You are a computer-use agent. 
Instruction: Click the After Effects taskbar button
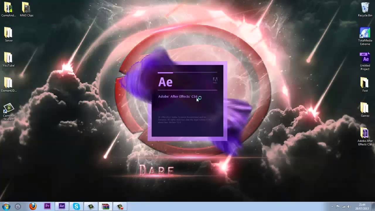(x=62, y=206)
